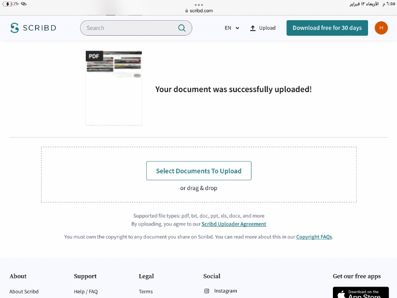Open the uploaded PDF thumbnail
397x298 pixels.
(114, 88)
